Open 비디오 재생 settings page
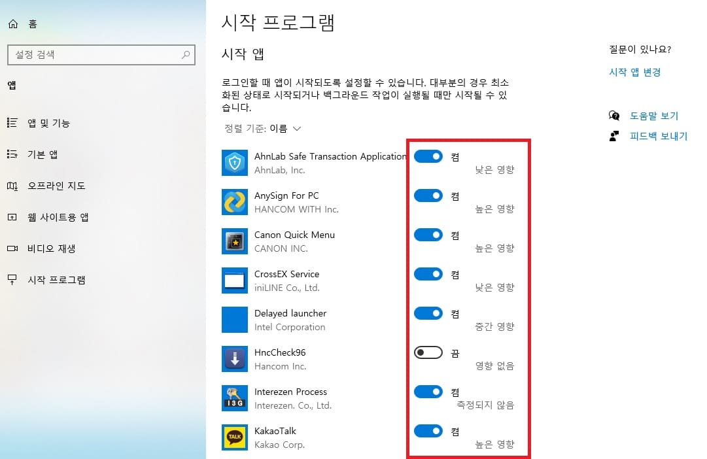 [x=52, y=248]
